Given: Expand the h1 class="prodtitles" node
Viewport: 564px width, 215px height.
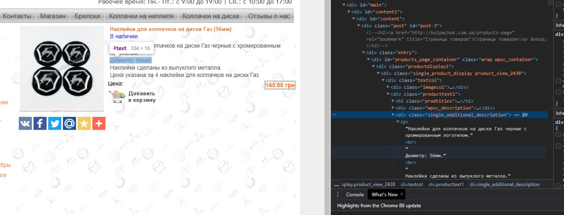Looking at the screenshot, I should tap(393, 101).
